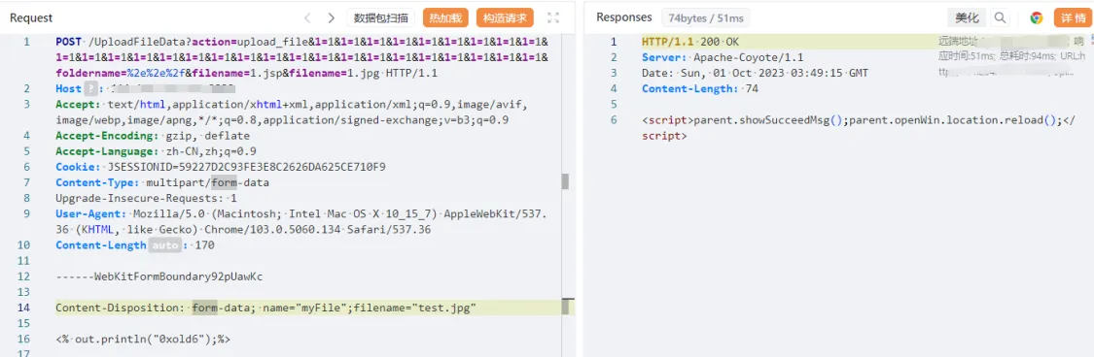Click the Content-Length auto badge
Image resolution: width=1094 pixels, height=357 pixels.
point(164,245)
